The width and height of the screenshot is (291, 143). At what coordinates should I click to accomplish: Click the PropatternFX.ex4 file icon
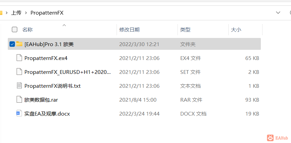point(19,58)
